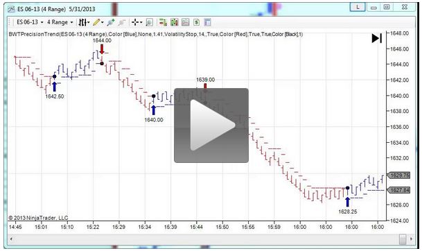Close the ES 06-13 chart window

(x=405, y=7)
